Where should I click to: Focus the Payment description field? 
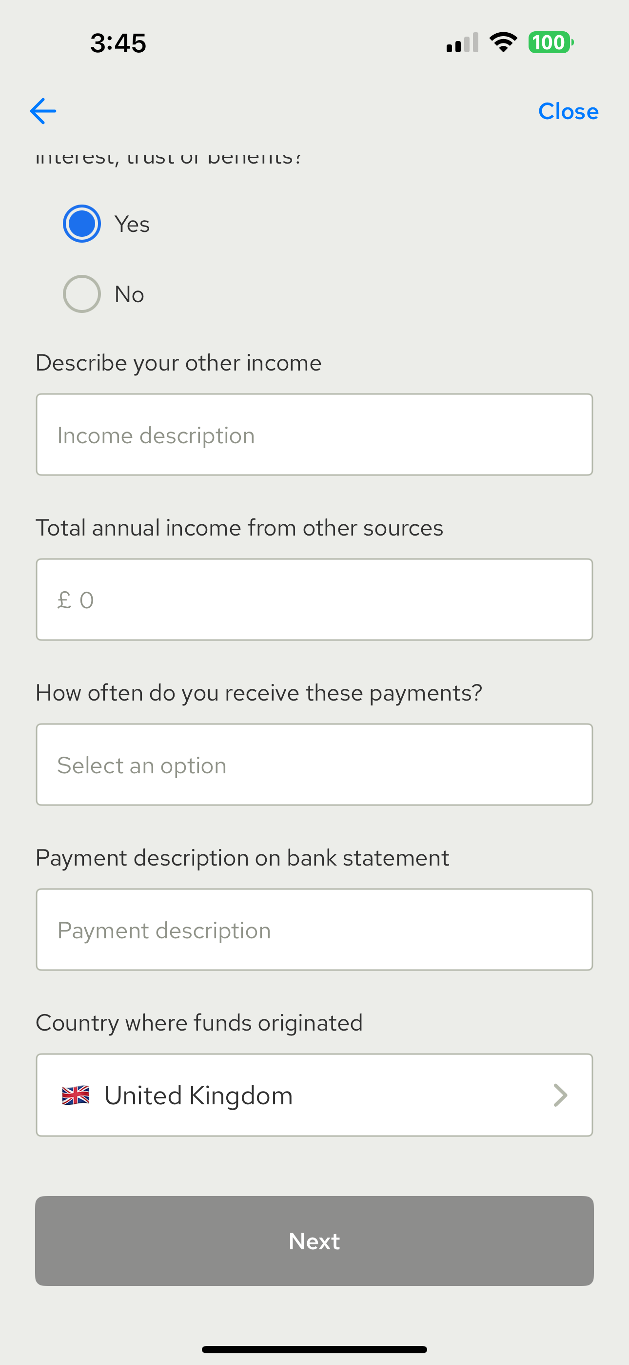[x=314, y=930]
